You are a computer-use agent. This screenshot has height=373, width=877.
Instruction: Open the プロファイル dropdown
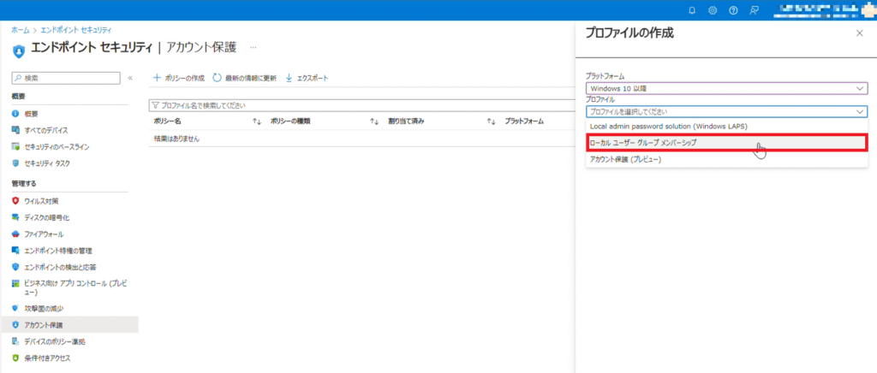point(726,112)
